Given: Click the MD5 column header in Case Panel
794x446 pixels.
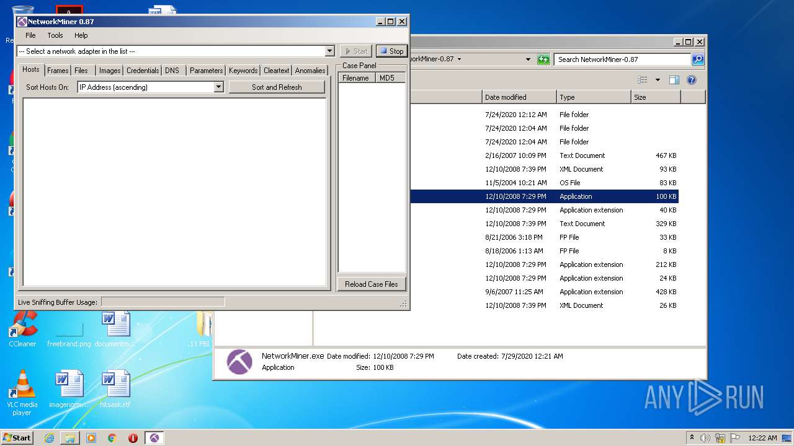Looking at the screenshot, I should [390, 78].
